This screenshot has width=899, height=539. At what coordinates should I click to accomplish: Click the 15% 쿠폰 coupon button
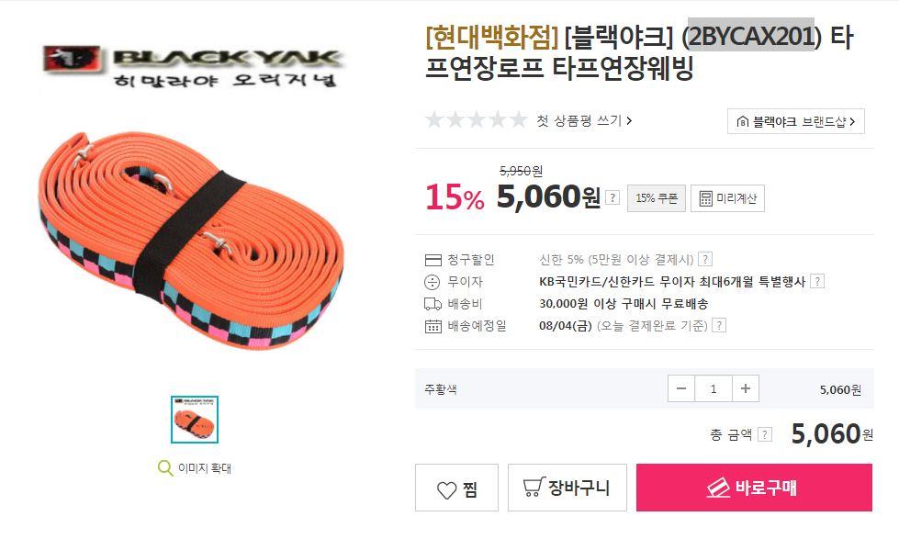(x=657, y=198)
